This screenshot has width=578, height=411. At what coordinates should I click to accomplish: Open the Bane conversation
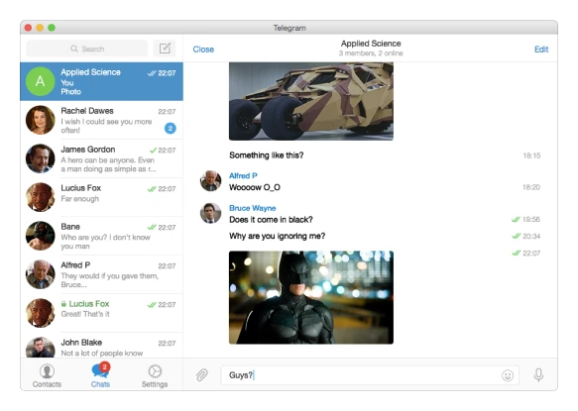pyautogui.click(x=101, y=236)
